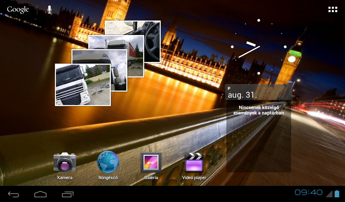Open Google search box
Viewport: 345px width, 202px height.
click(18, 10)
